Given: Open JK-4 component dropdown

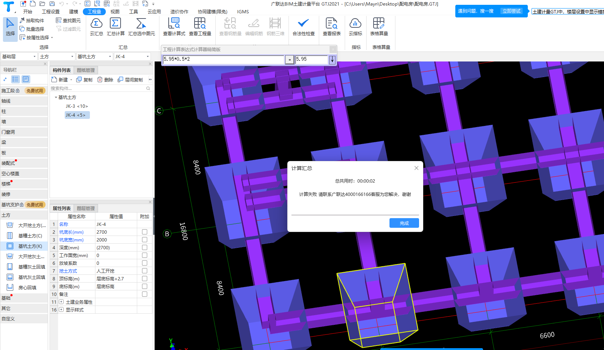Looking at the screenshot, I should (x=132, y=56).
